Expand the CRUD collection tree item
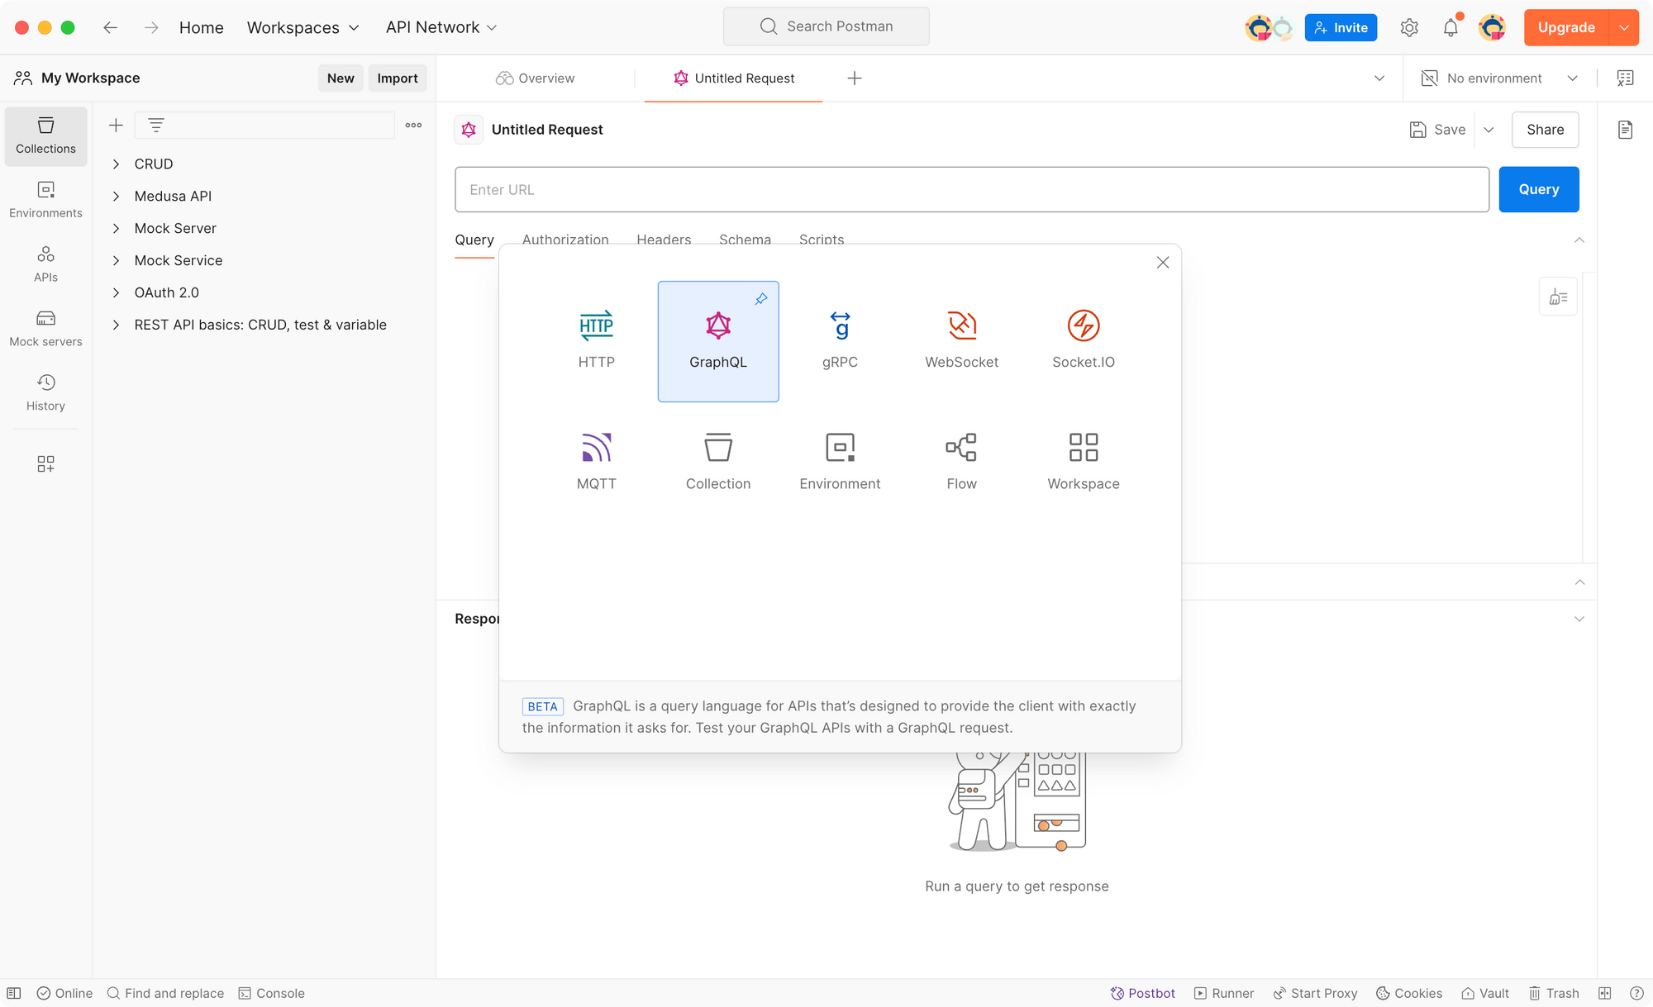 coord(115,164)
